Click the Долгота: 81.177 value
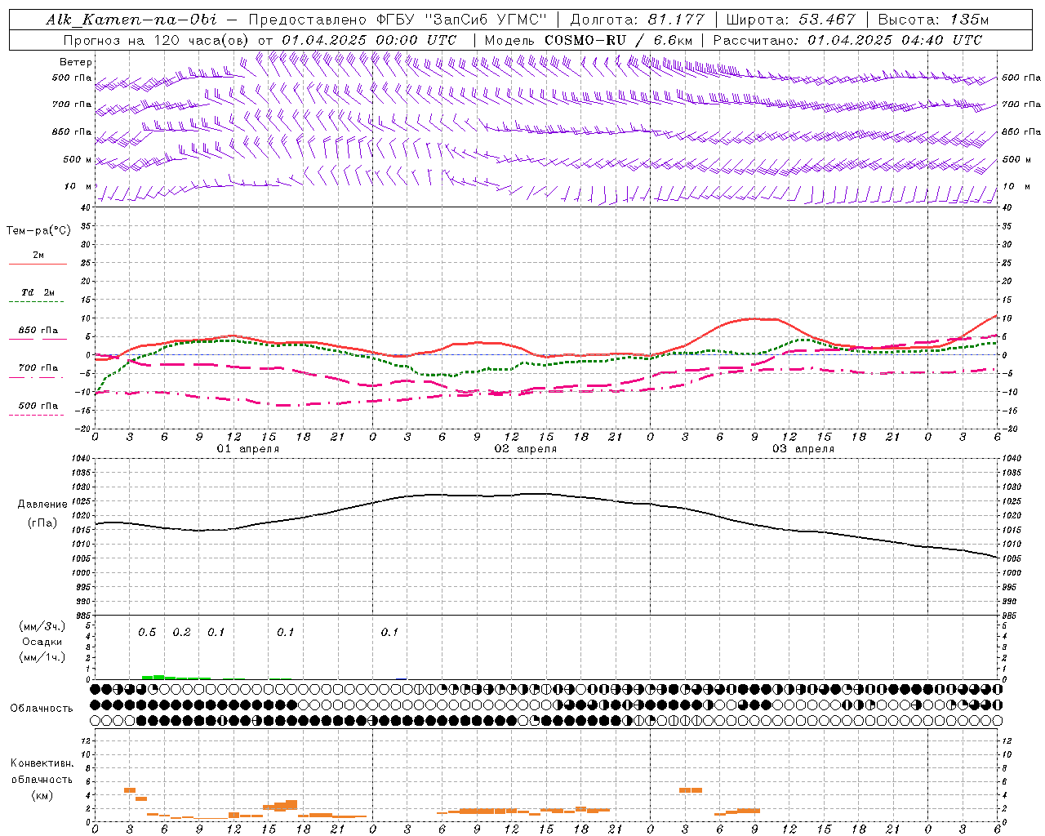Image resolution: width=1045 pixels, height=836 pixels. point(636,20)
